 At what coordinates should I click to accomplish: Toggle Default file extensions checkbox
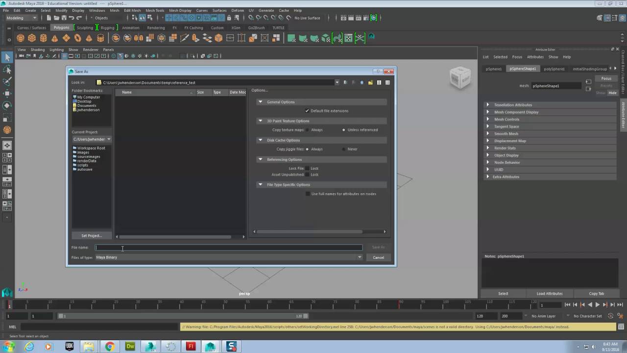[x=307, y=111]
